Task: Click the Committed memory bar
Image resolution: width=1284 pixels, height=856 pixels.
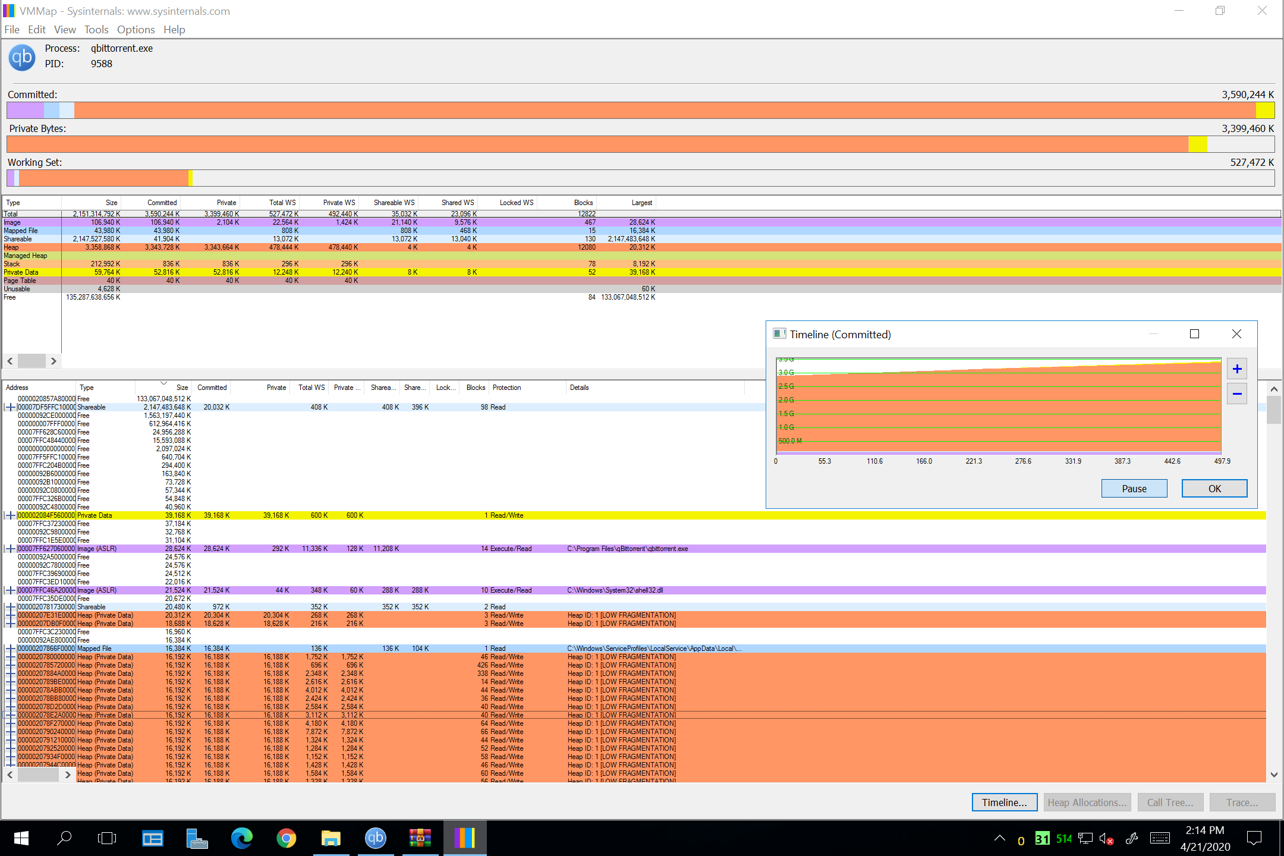Action: [641, 110]
